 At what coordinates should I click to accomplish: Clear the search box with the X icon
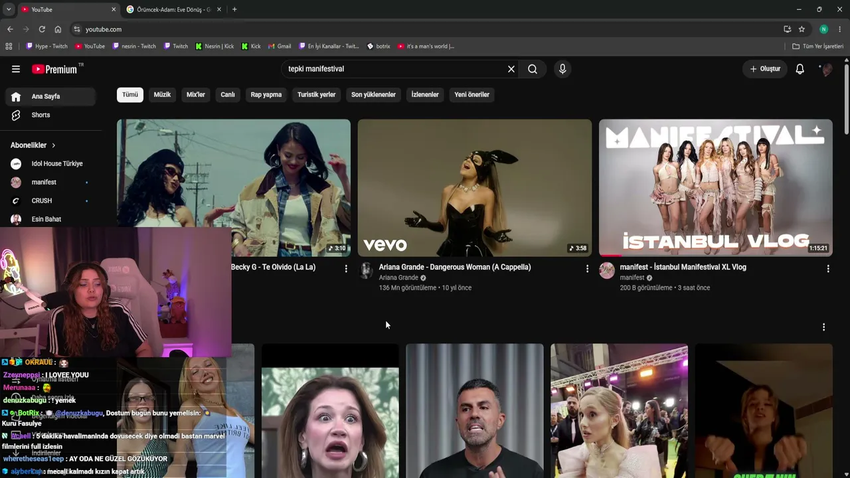click(511, 69)
